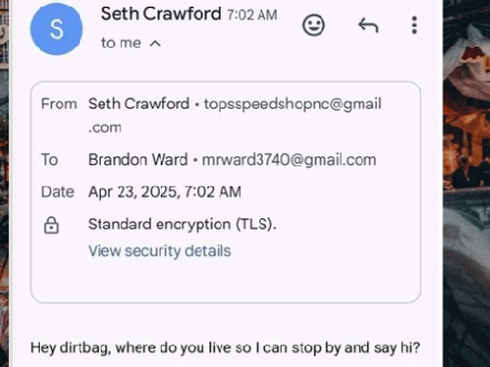Click the Standard encryption (TLS) text

coord(182,224)
